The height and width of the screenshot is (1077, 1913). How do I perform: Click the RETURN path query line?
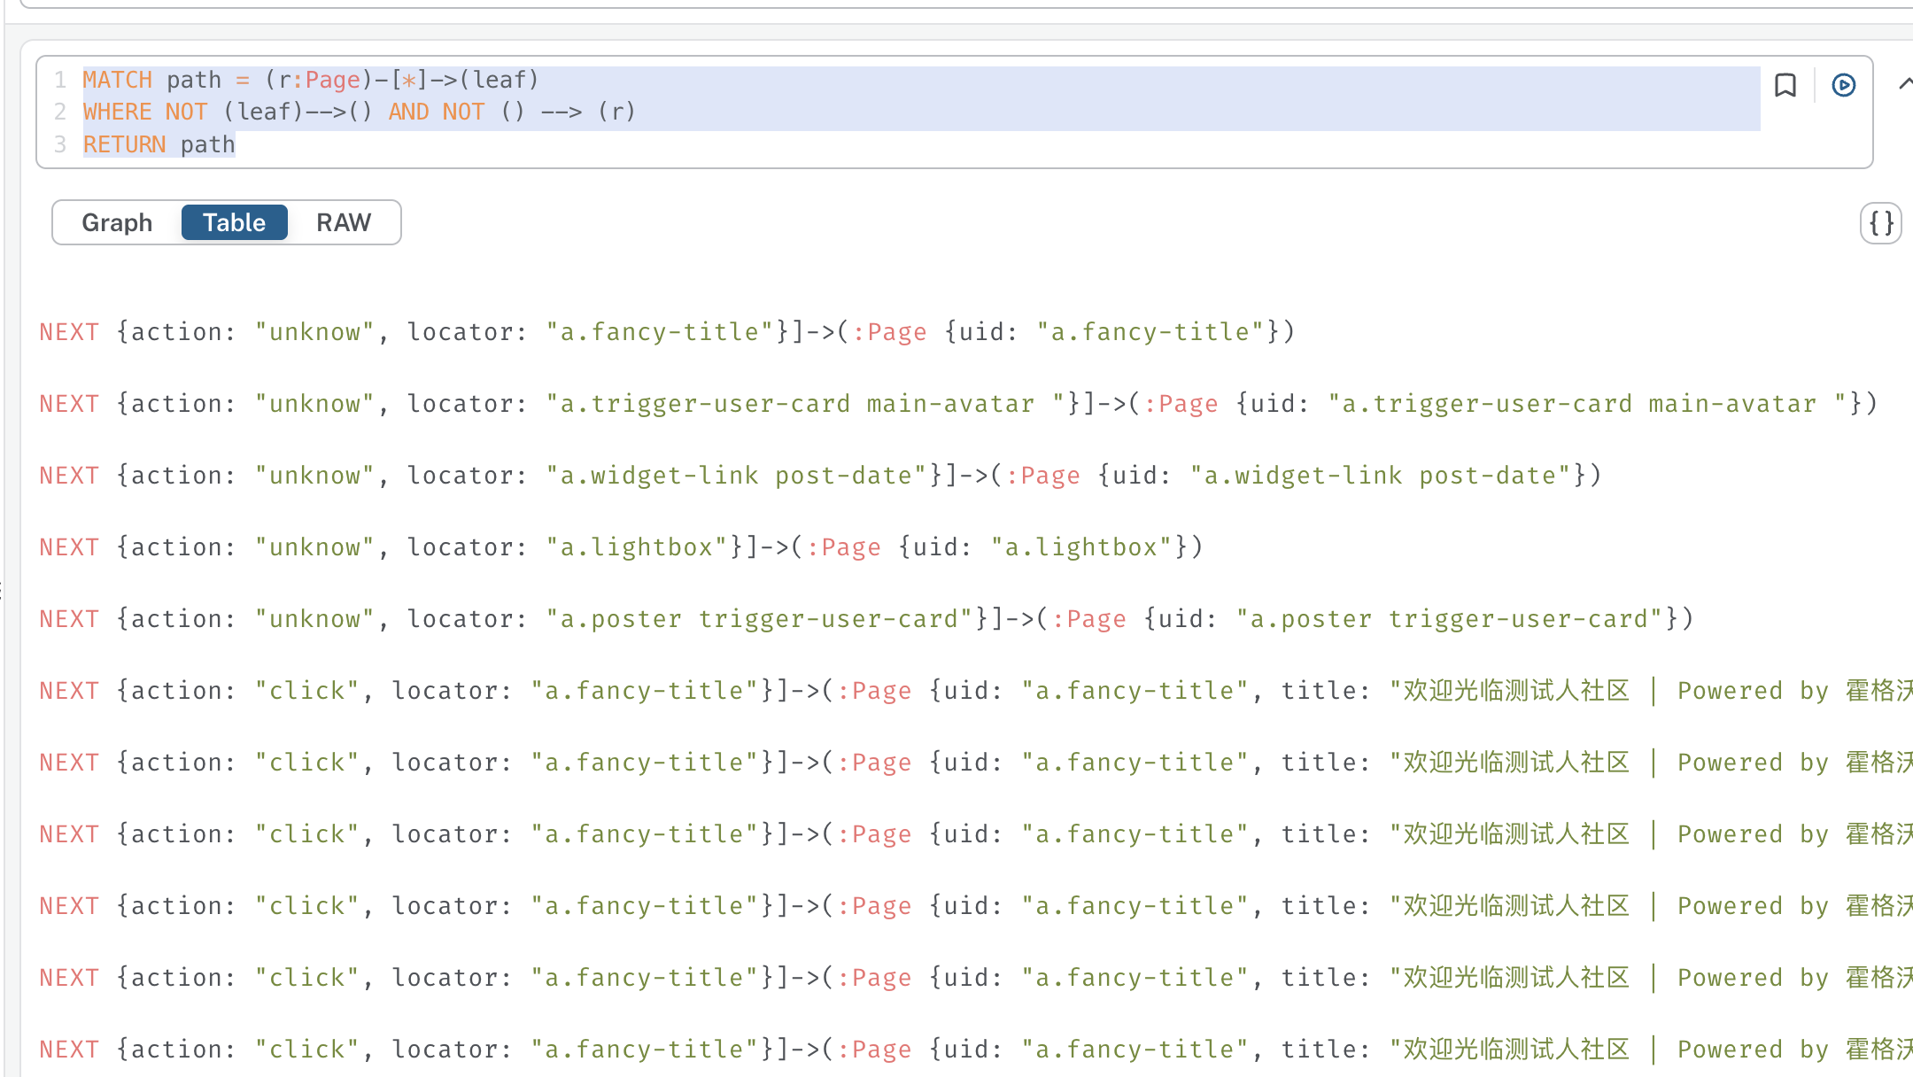click(x=159, y=144)
